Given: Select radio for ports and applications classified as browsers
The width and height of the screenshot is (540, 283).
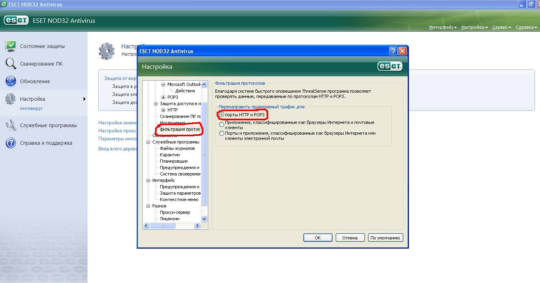Looking at the screenshot, I should 222,134.
